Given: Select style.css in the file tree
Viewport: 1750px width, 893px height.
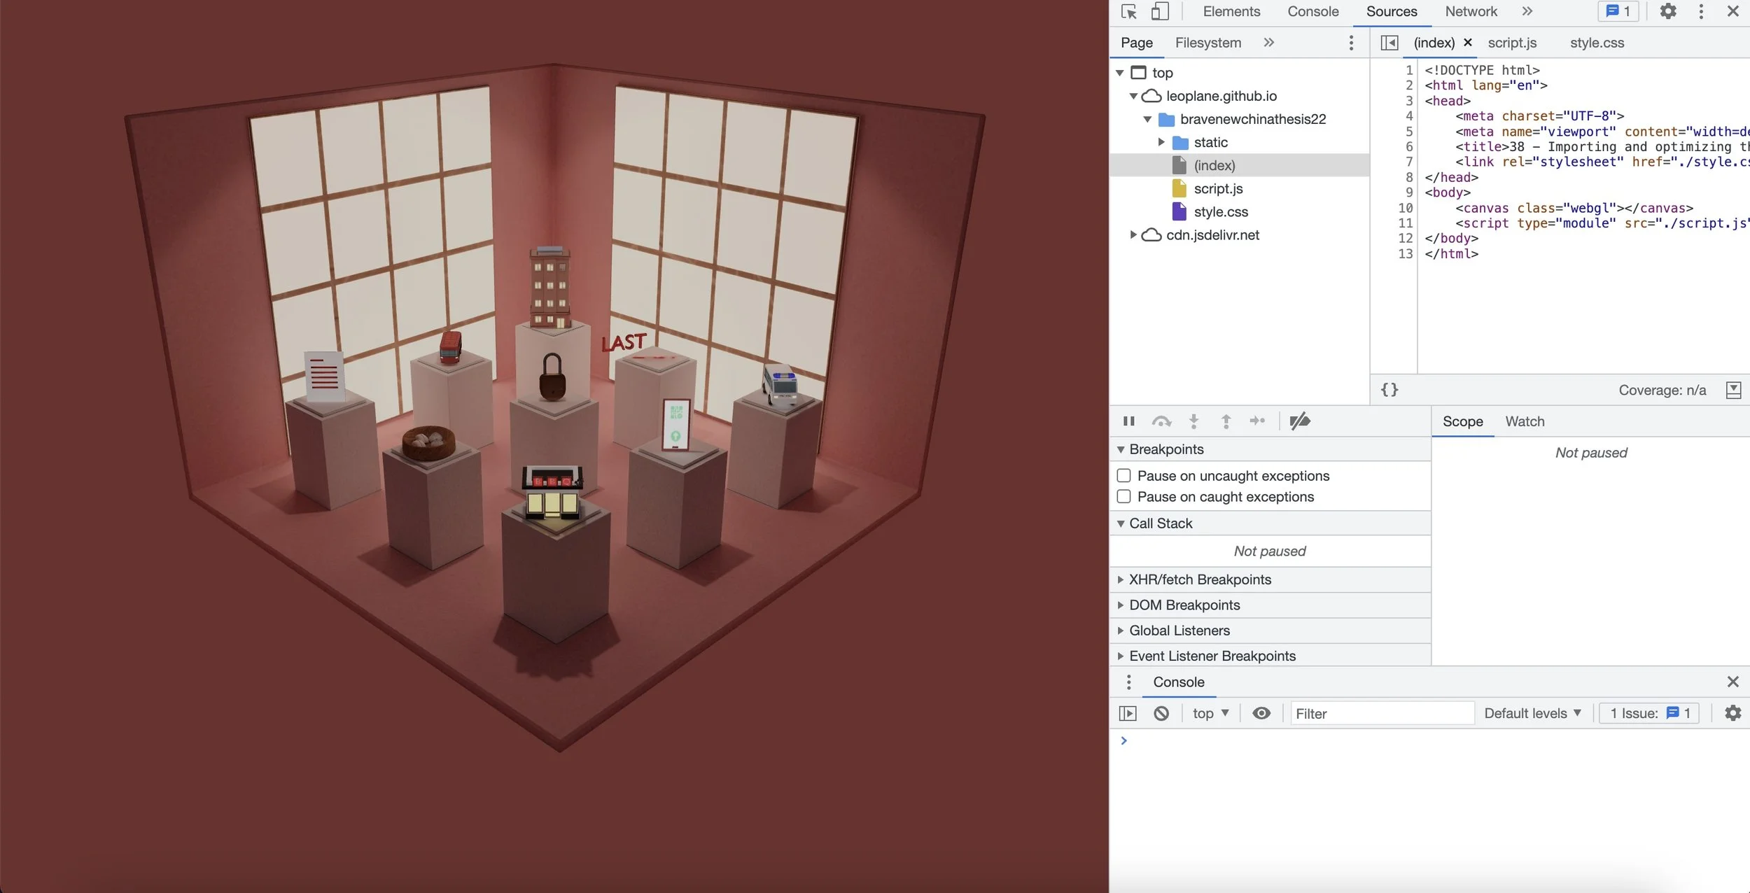Looking at the screenshot, I should coord(1220,212).
